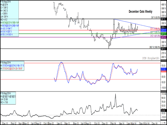The image size is (167, 125).
Task: Click the 361' 6 (0.0%) retracement label
Action: [x=156, y=18]
